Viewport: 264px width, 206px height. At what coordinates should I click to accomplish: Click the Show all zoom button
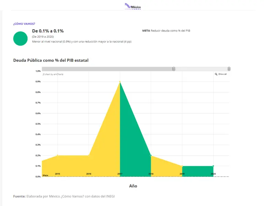point(221,74)
